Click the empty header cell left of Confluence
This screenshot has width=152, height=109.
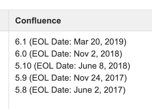pyautogui.click(x=4, y=20)
